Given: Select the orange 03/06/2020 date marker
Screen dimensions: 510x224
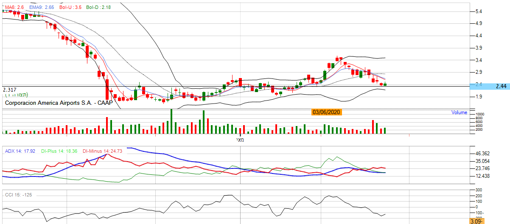Looking at the screenshot, I should coord(326,112).
